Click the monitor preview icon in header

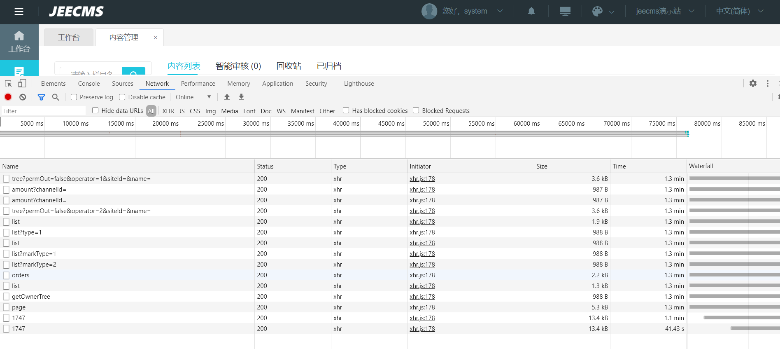coord(565,11)
